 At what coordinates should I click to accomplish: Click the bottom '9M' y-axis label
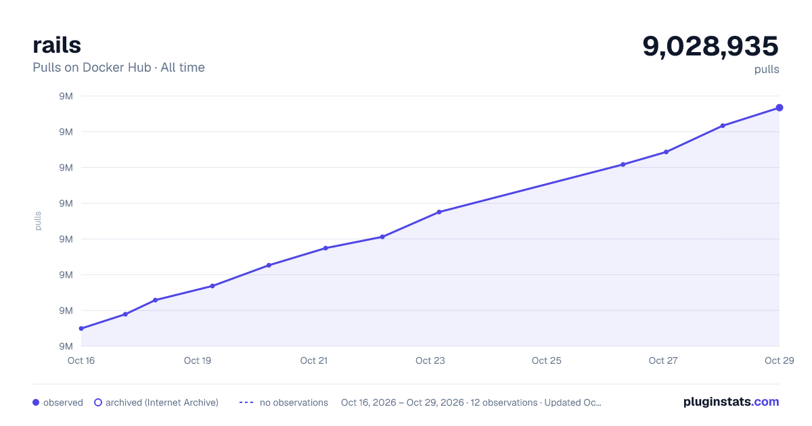click(66, 346)
